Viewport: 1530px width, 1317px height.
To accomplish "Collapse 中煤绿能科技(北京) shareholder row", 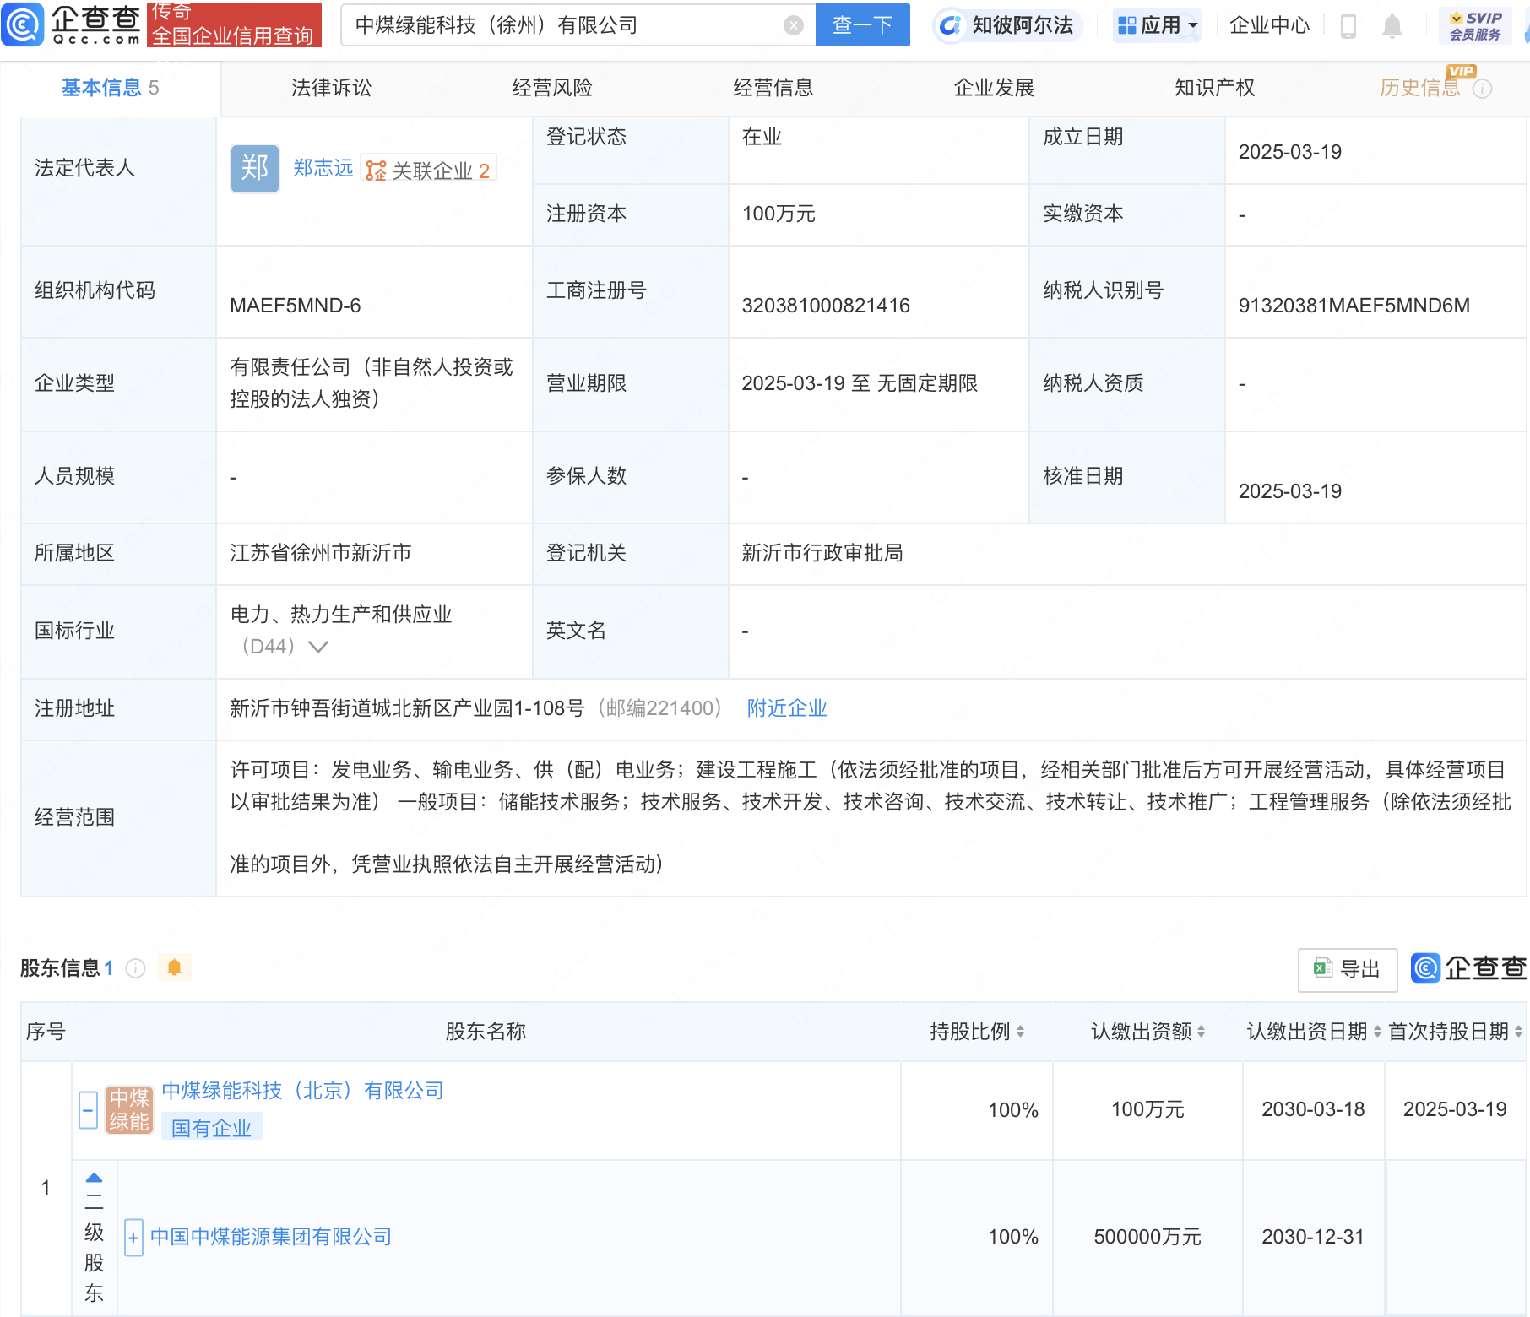I will (x=88, y=1110).
